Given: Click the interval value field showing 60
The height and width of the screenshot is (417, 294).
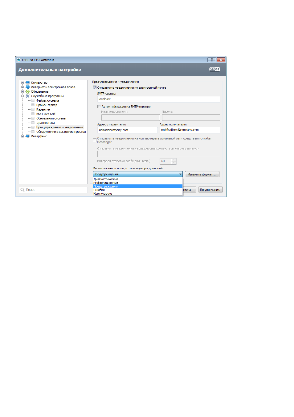Looking at the screenshot, I should tap(165, 161).
